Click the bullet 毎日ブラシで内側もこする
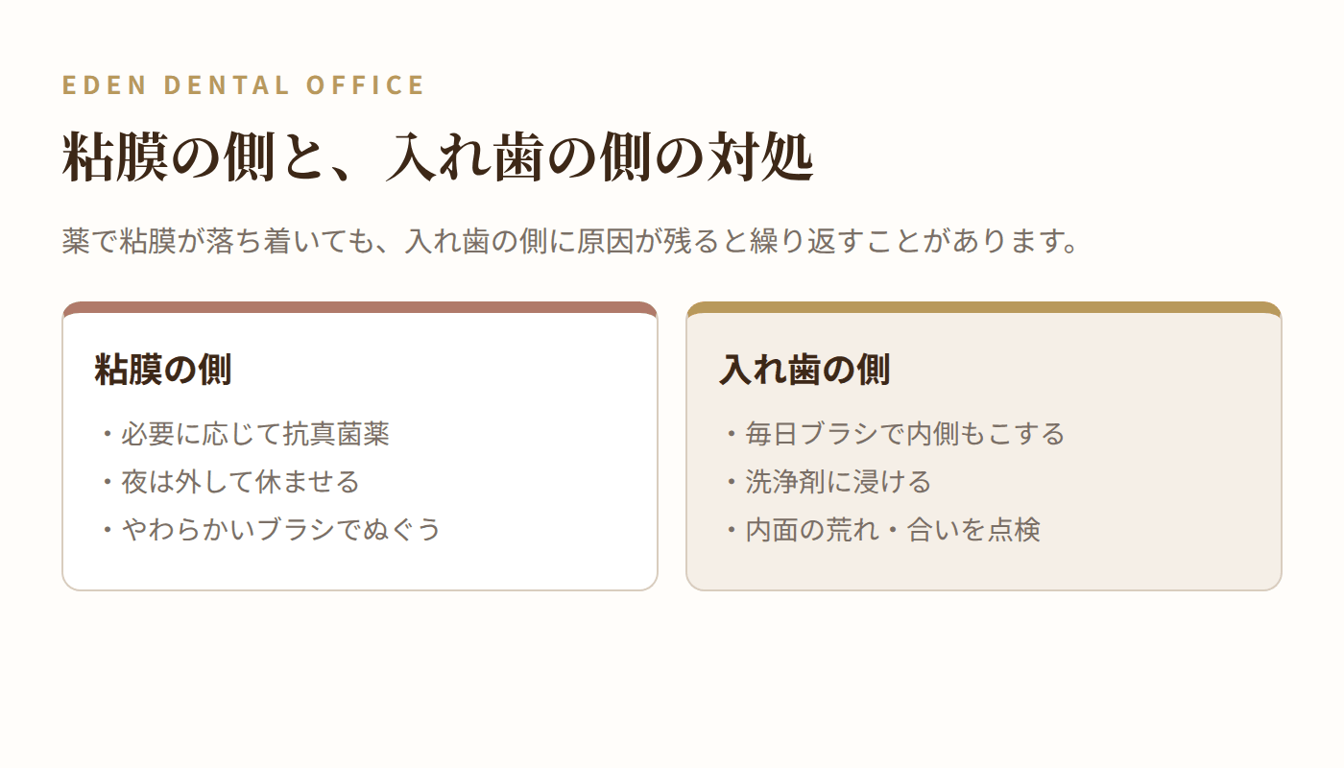 pyautogui.click(x=893, y=434)
